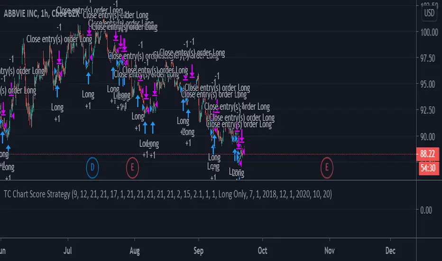Select the 88.22 current price label
This screenshot has height=261, width=442.
(x=427, y=154)
